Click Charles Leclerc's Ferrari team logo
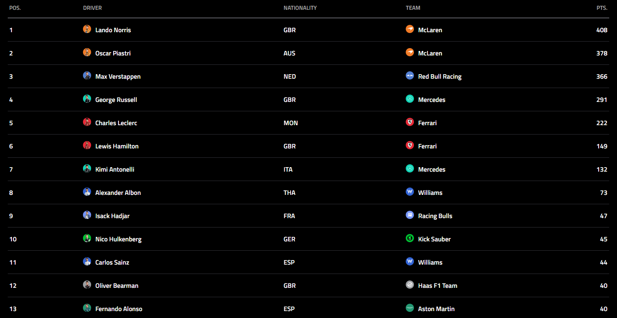617x318 pixels. pyautogui.click(x=410, y=122)
